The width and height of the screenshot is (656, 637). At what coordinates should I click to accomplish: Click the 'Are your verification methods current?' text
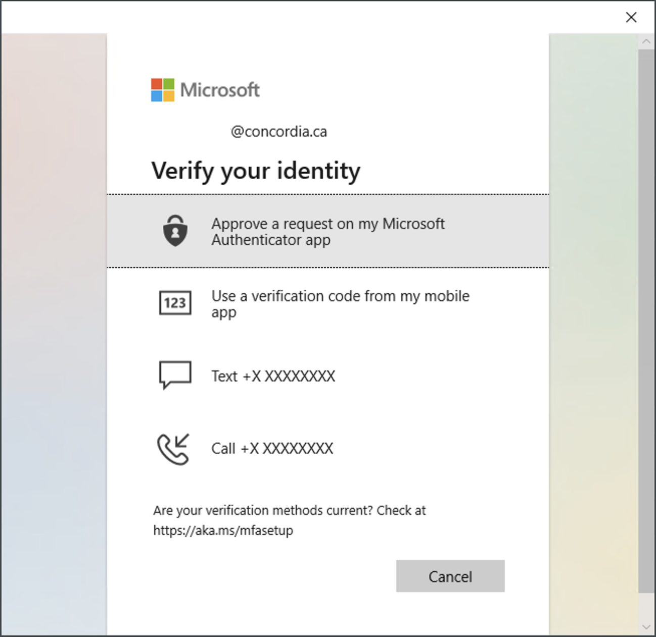click(x=263, y=510)
